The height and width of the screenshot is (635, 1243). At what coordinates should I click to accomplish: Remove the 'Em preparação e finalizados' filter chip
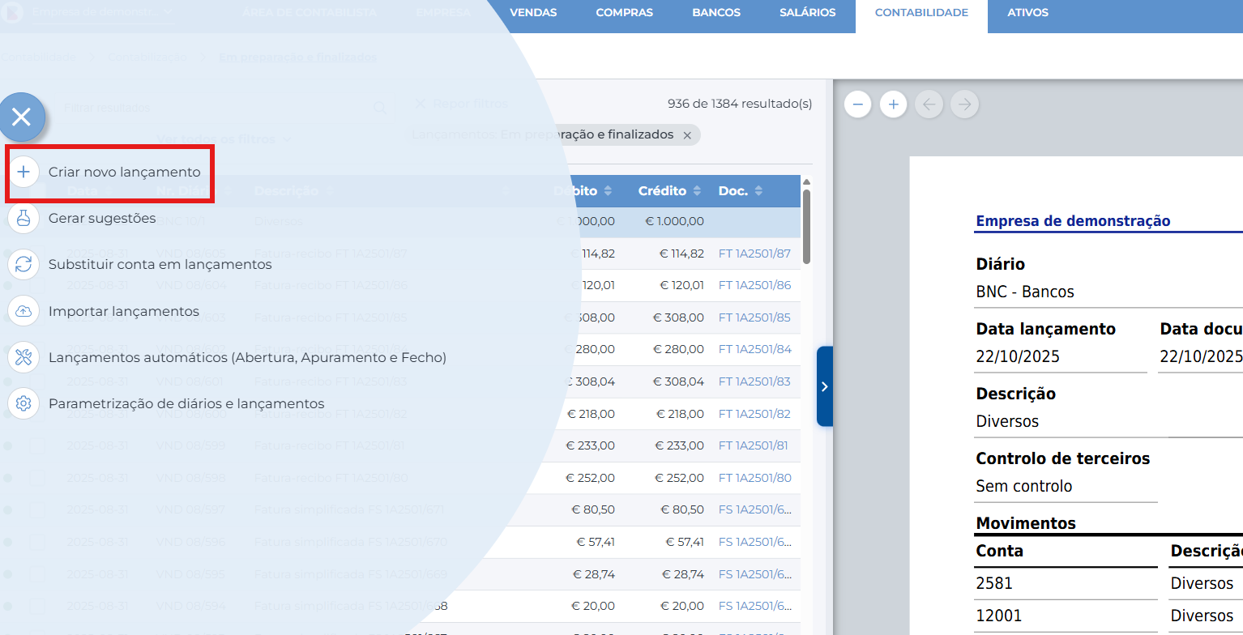pyautogui.click(x=687, y=135)
